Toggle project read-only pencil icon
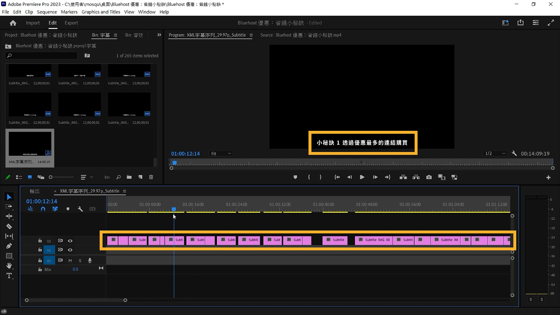Screen dimensions: 560x315 (x=8, y=177)
